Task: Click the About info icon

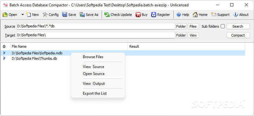Action: click(236, 15)
